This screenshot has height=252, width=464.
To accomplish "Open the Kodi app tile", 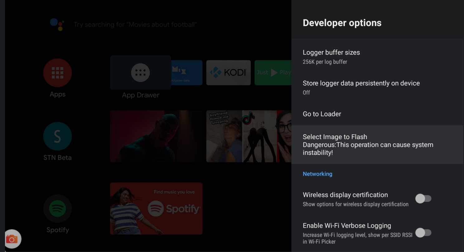I will 228,73.
